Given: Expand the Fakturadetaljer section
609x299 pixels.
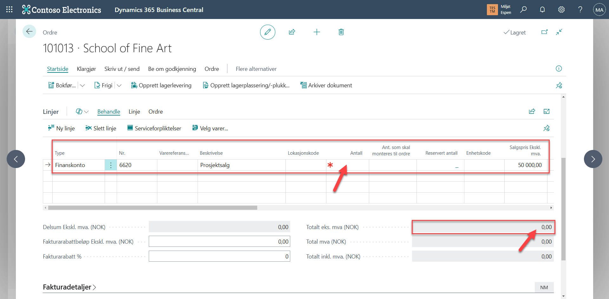Looking at the screenshot, I should [x=69, y=287].
